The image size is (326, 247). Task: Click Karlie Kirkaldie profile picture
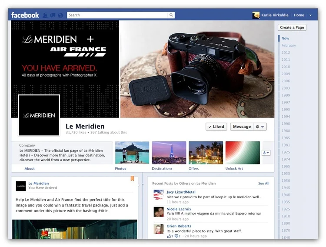pos(256,15)
